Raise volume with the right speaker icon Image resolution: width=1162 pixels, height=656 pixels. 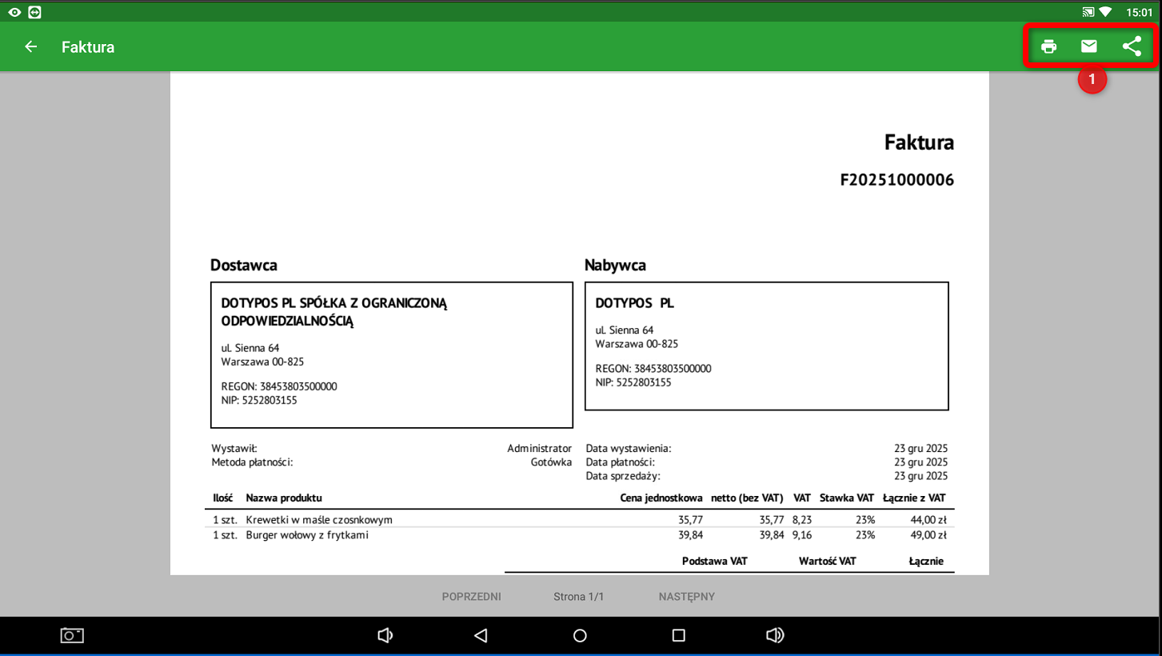[774, 635]
